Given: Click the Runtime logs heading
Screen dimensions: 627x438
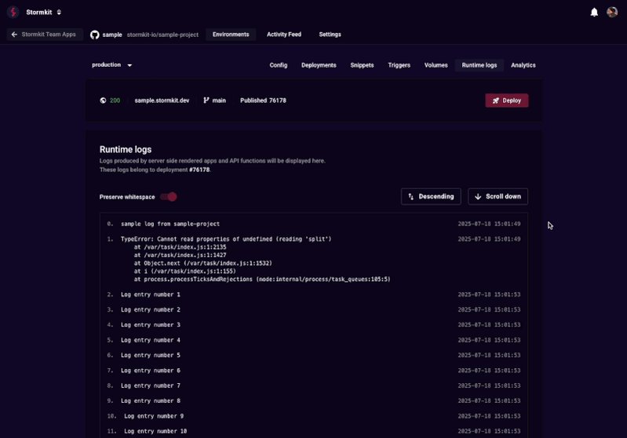Looking at the screenshot, I should [x=125, y=149].
